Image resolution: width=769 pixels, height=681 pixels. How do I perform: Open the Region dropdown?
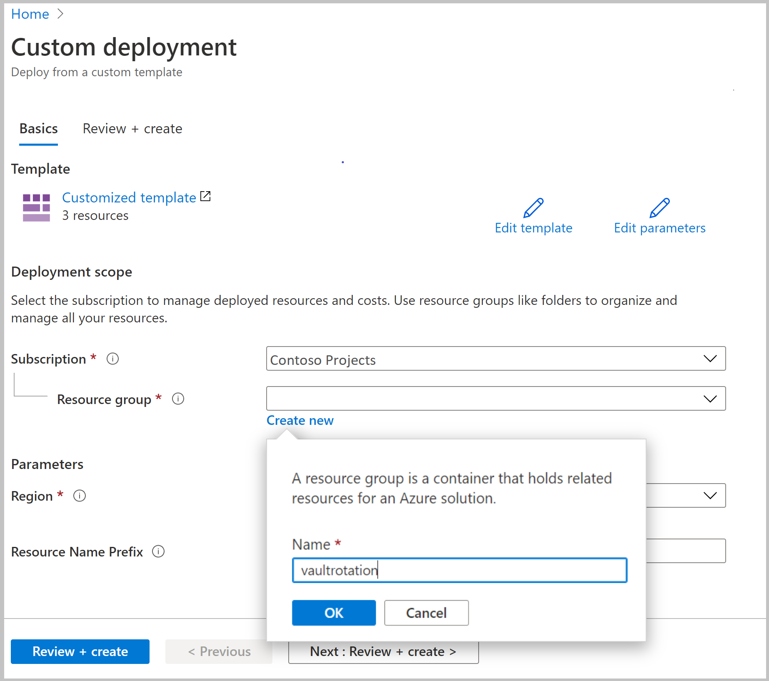click(711, 496)
